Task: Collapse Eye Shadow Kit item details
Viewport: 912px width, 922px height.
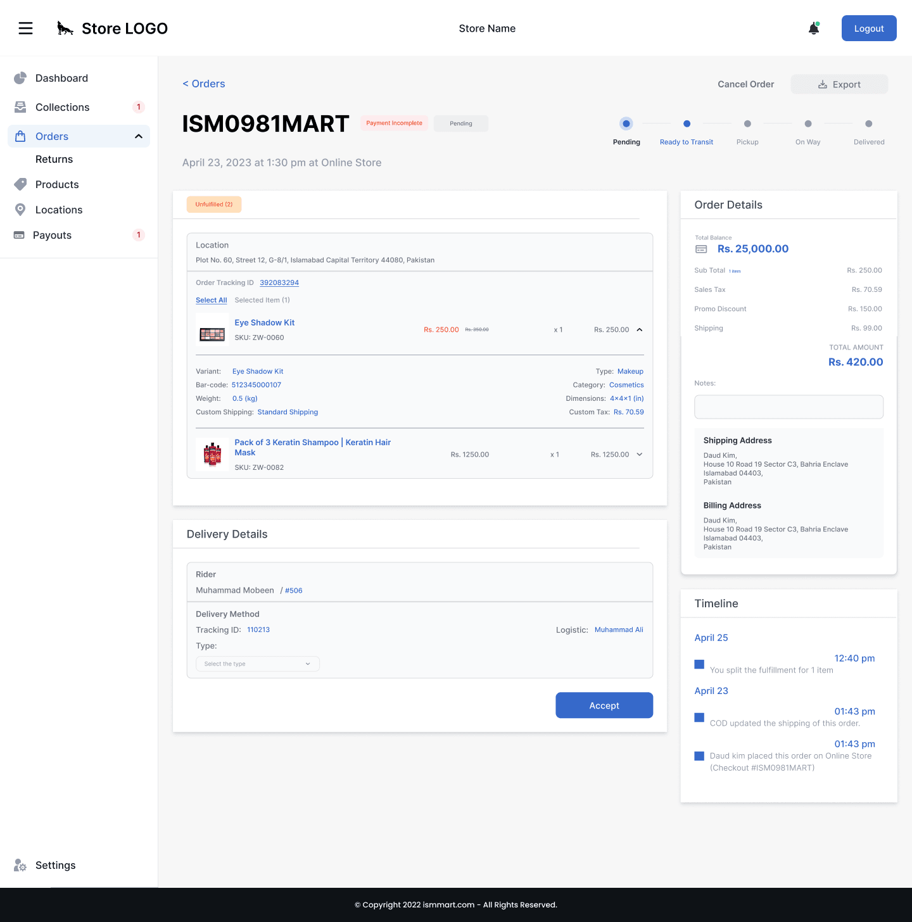Action: [x=640, y=329]
